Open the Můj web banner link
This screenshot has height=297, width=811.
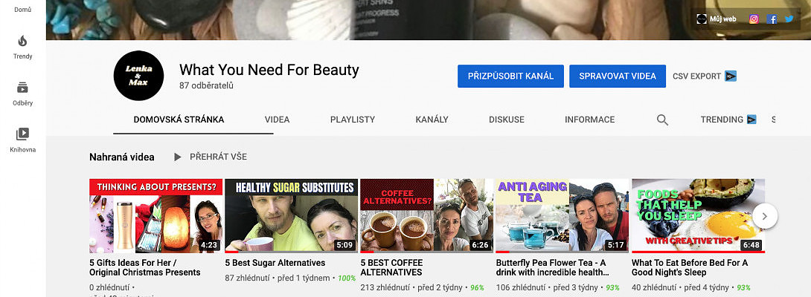[717, 19]
